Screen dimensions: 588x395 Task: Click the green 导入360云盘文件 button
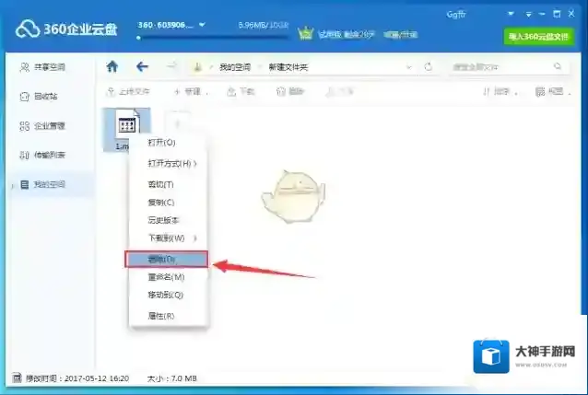pos(538,36)
